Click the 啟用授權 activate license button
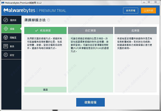 click(131, 10)
